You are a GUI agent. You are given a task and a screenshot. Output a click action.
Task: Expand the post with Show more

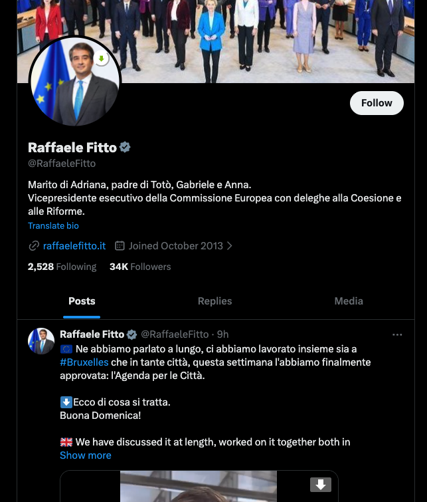(x=86, y=455)
